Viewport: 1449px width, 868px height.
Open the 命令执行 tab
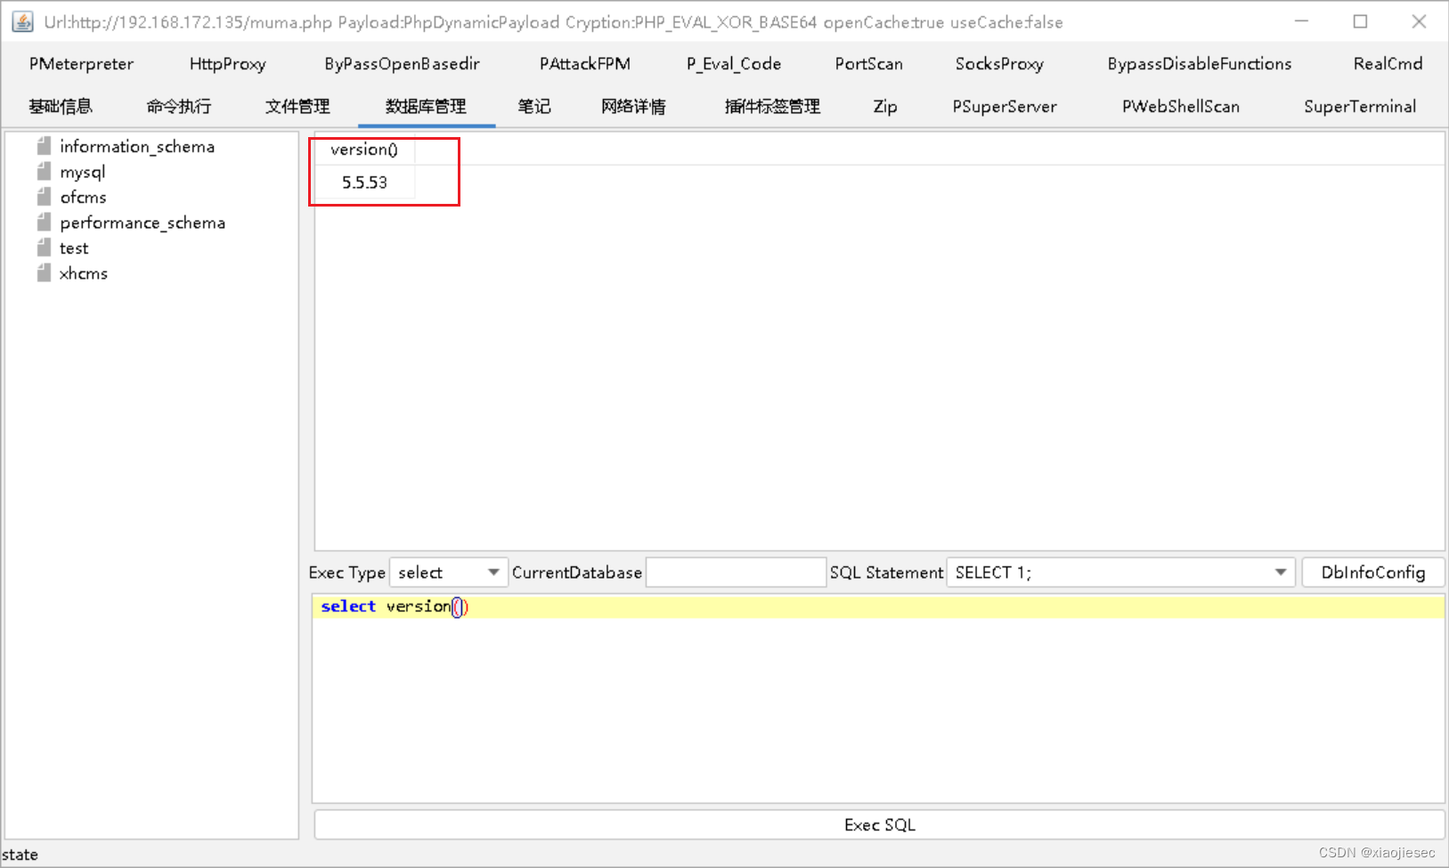pyautogui.click(x=179, y=106)
